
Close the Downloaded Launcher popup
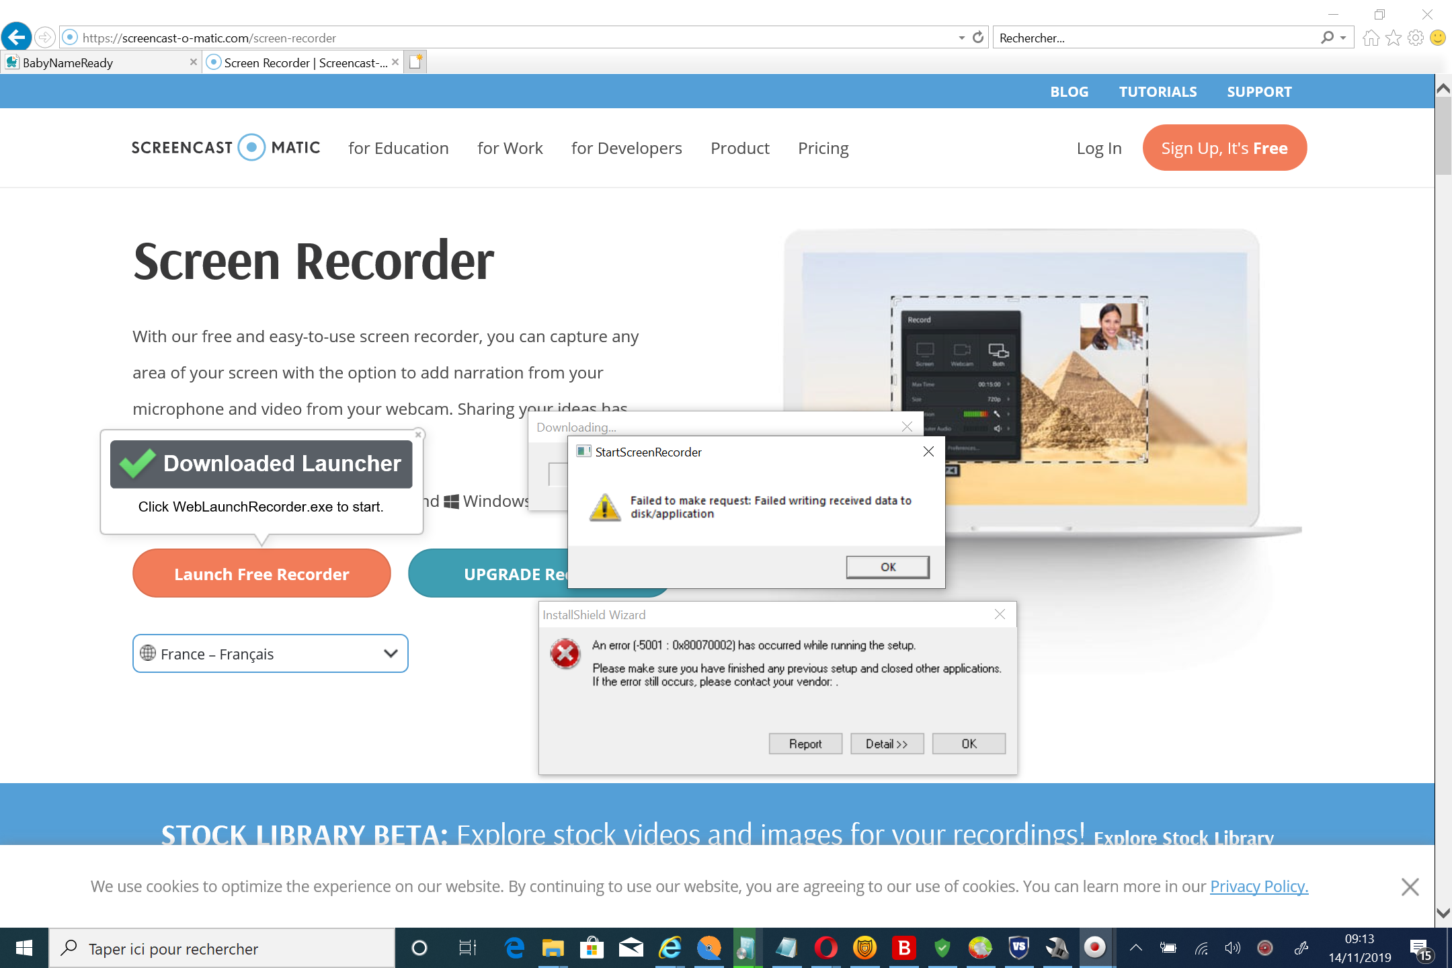click(x=418, y=435)
